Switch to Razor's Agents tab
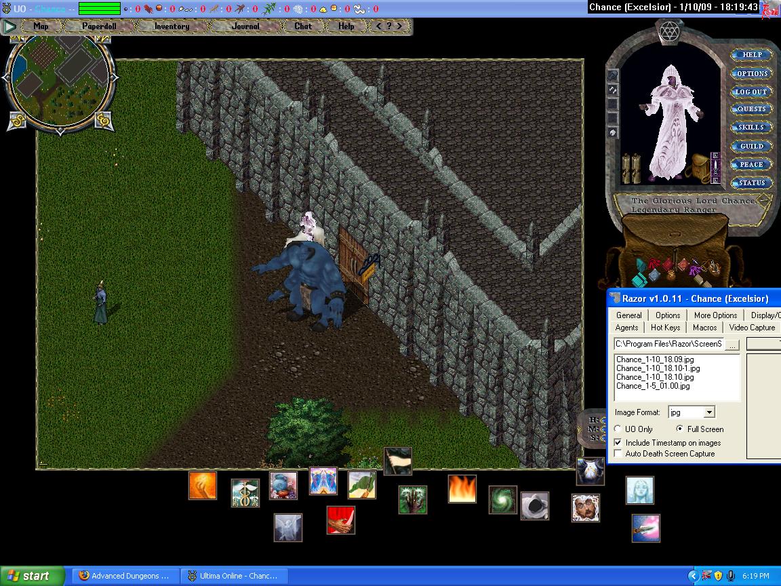 click(626, 328)
